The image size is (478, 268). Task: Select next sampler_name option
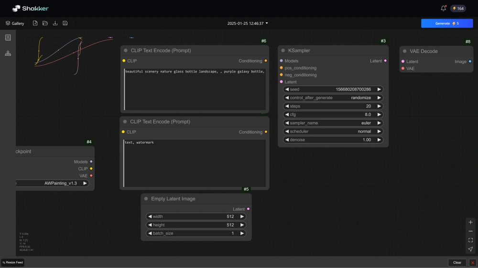pyautogui.click(x=379, y=123)
